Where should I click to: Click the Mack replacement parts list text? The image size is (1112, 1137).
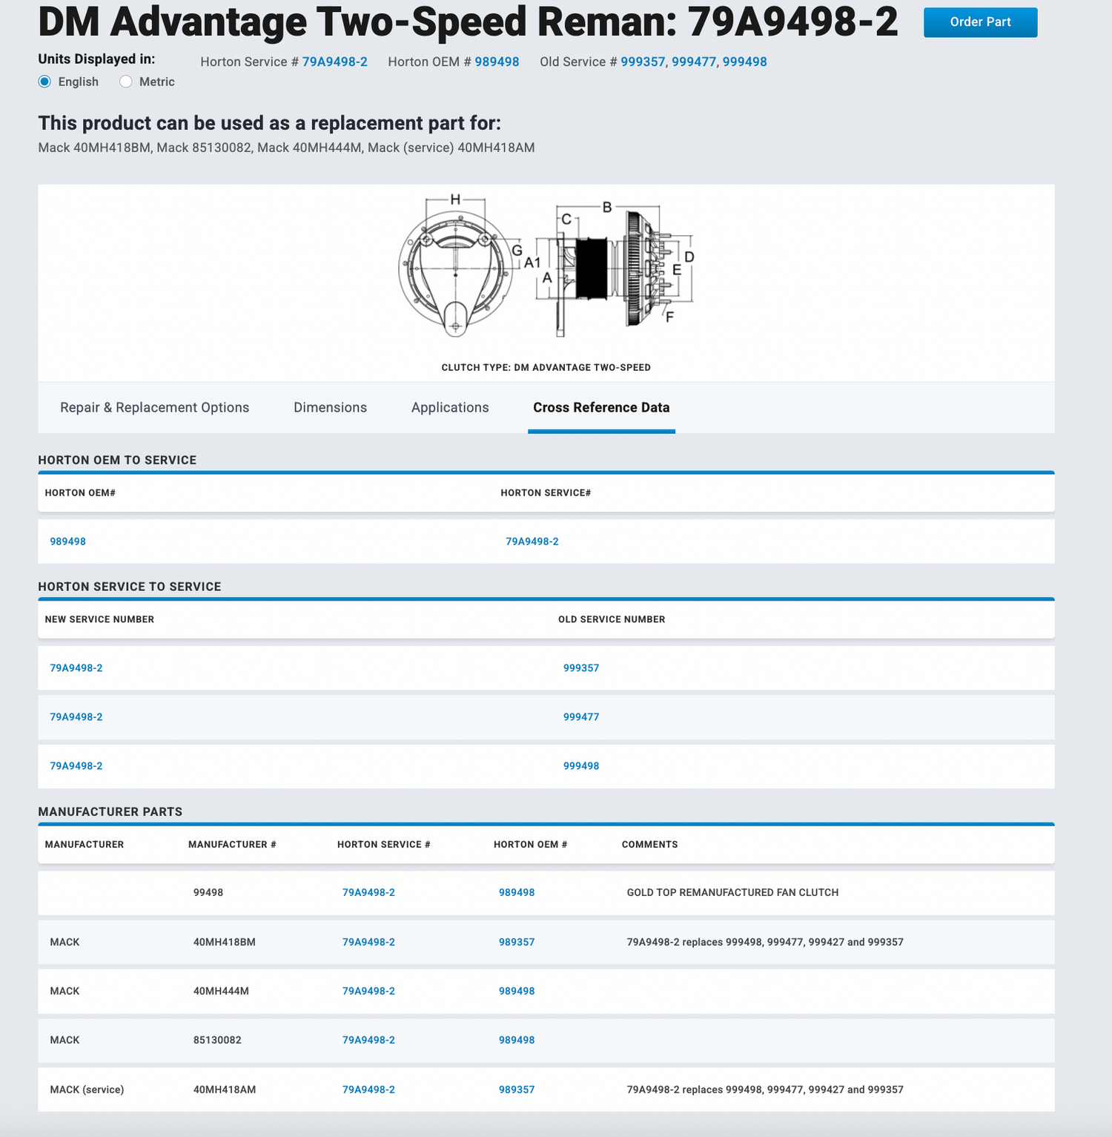click(286, 148)
